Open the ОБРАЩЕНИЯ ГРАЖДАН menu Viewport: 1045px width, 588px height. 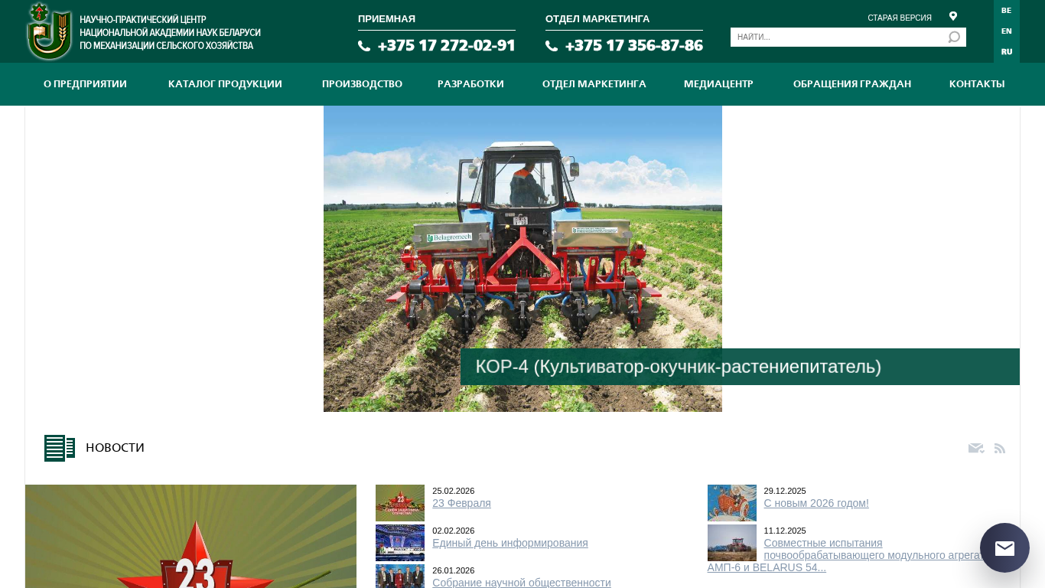(852, 84)
